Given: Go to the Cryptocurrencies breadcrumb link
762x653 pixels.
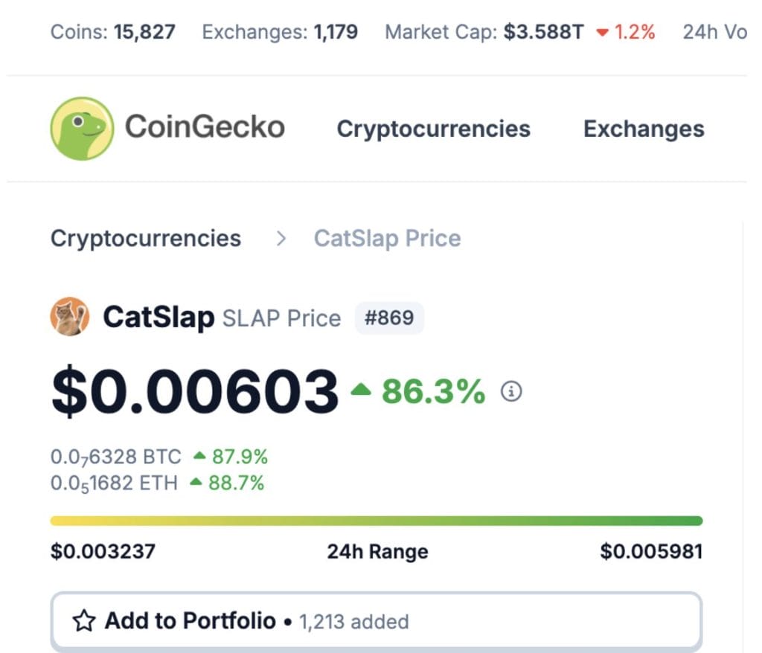Looking at the screenshot, I should tap(146, 239).
